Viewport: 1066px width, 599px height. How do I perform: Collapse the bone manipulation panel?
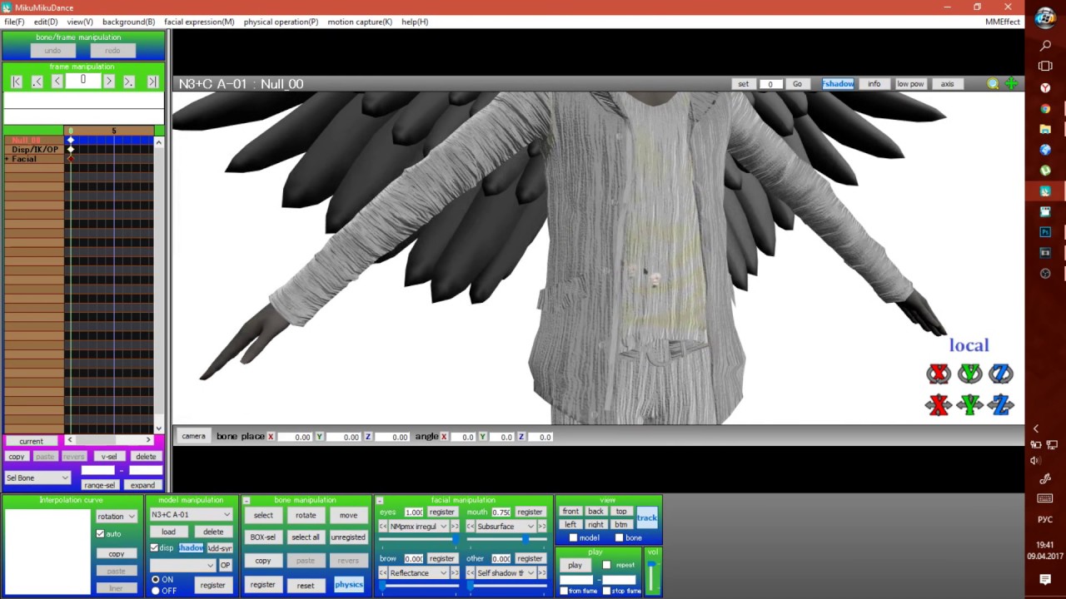click(247, 501)
